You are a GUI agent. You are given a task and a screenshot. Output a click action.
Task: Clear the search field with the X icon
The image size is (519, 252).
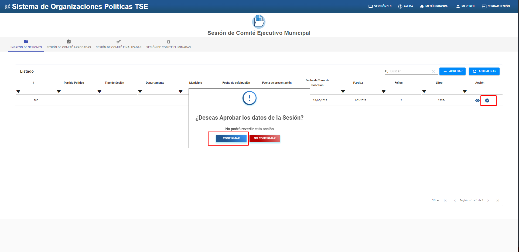click(433, 71)
